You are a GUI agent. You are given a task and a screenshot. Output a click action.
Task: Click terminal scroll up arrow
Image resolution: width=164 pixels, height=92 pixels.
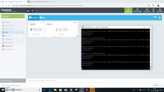tap(151, 30)
